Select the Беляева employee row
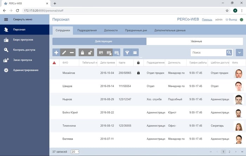Viewport: 246px width, 156px height. pyautogui.click(x=148, y=139)
